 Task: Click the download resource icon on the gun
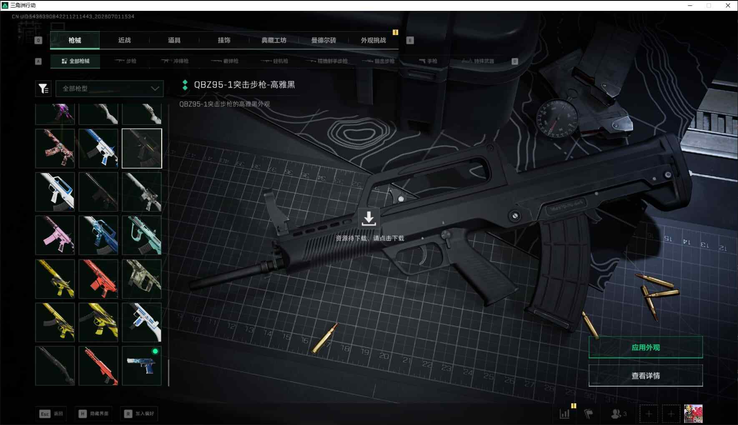click(x=369, y=219)
